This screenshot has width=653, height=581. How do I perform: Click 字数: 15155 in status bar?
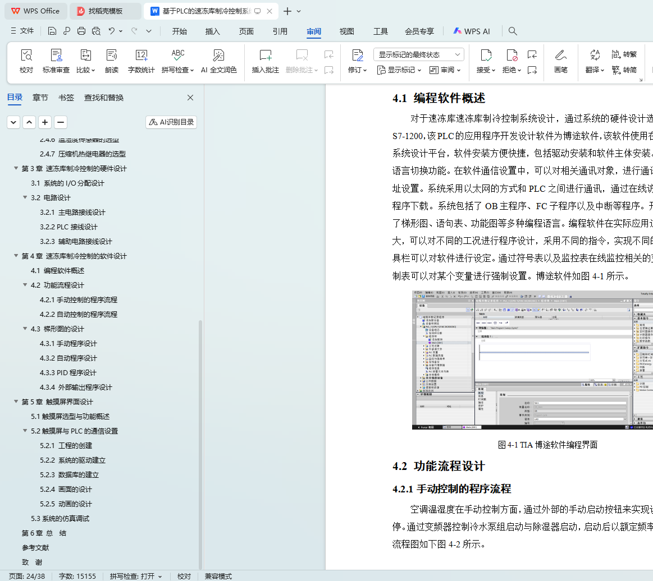(77, 576)
